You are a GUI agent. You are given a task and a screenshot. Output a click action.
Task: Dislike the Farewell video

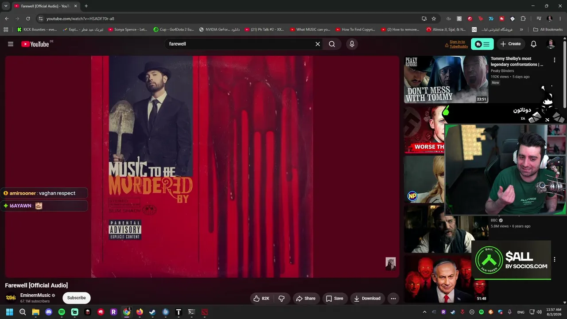click(282, 299)
